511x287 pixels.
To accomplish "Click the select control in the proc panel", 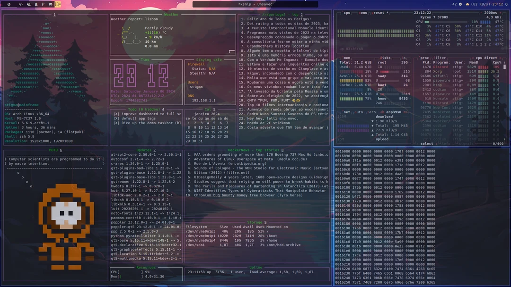I will [427, 143].
